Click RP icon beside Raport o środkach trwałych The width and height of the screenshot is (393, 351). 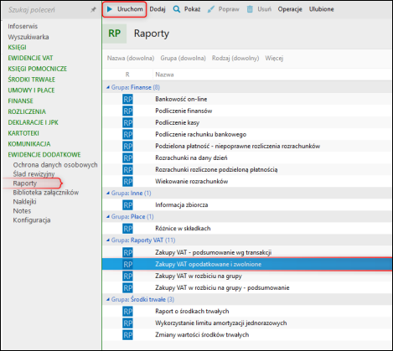[127, 311]
